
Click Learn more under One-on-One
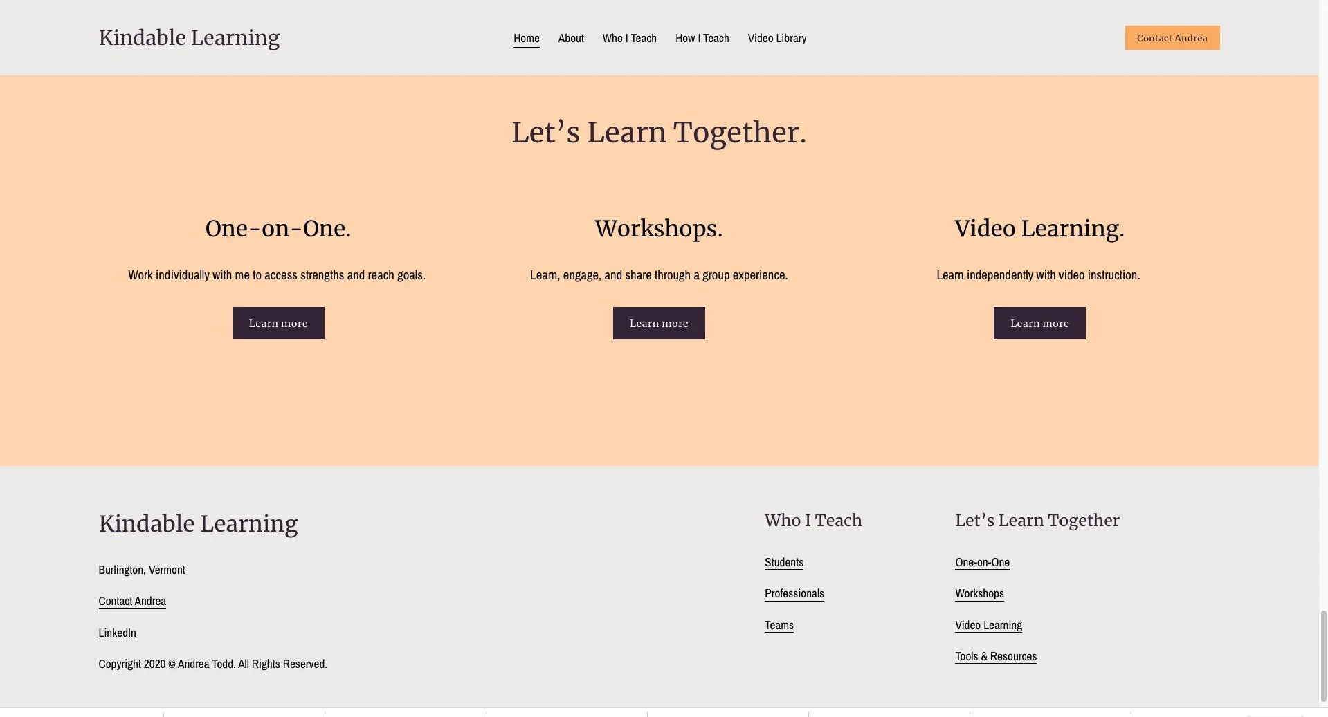278,323
